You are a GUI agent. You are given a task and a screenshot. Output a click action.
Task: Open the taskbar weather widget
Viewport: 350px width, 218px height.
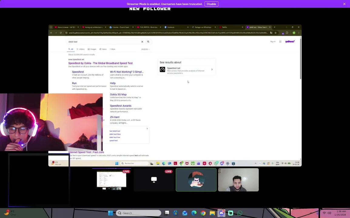(x=10, y=213)
